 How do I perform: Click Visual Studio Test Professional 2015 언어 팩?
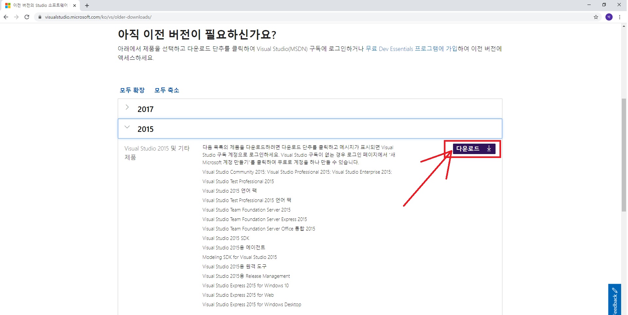click(247, 200)
